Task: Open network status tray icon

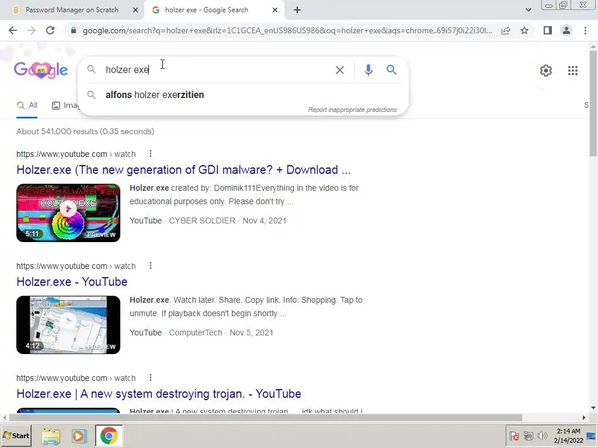Action: point(528,436)
